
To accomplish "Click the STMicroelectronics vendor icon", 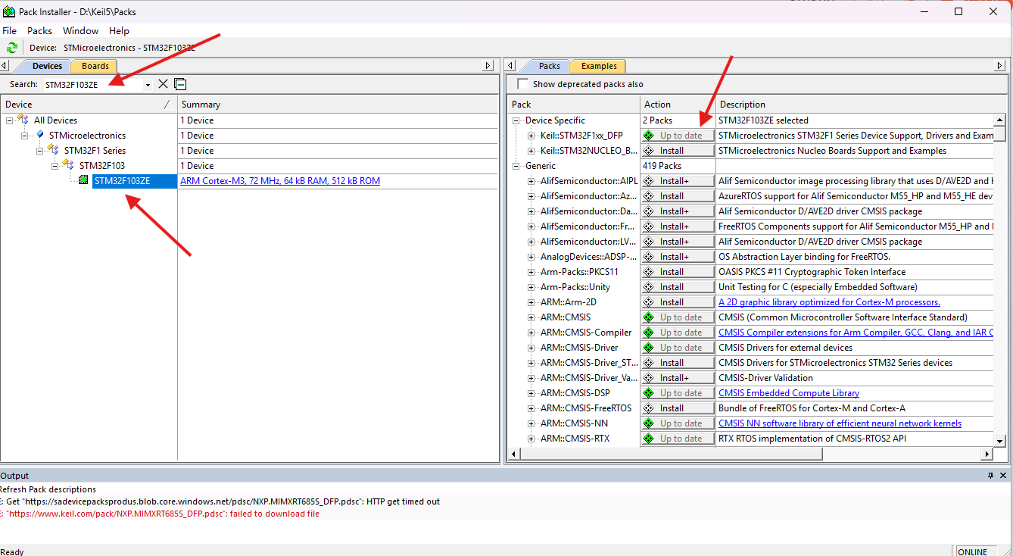I will coord(40,135).
